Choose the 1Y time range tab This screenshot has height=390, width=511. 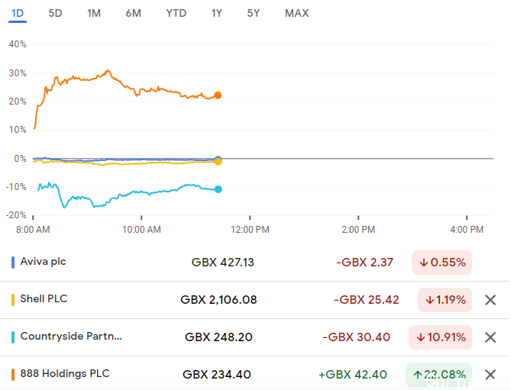click(x=217, y=13)
